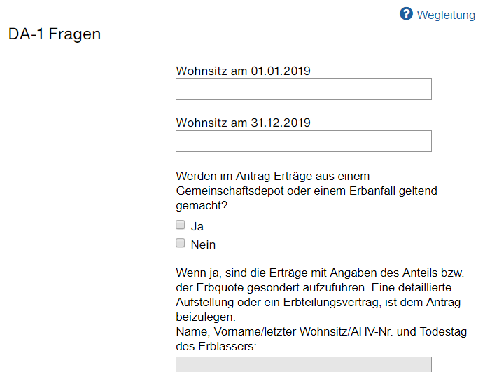Select the Nein label text
492x372 pixels.
point(203,244)
